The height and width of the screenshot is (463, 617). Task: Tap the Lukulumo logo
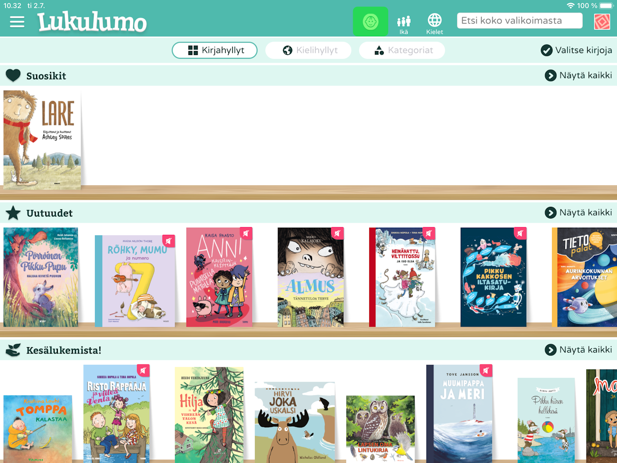[92, 22]
